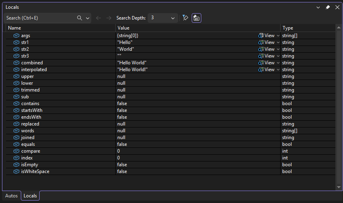Focus the Search (Ctrl+E) field

click(x=40, y=18)
